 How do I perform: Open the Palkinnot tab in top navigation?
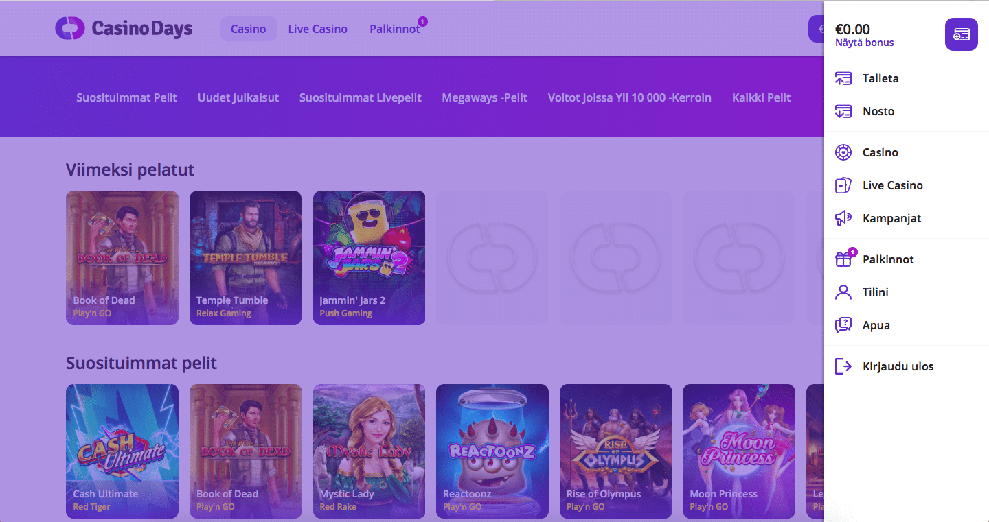coord(395,29)
